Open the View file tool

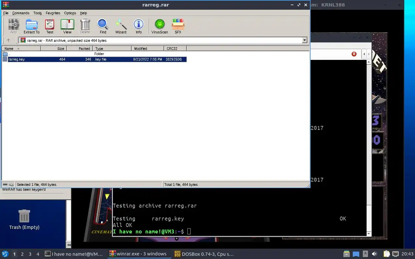tap(67, 26)
